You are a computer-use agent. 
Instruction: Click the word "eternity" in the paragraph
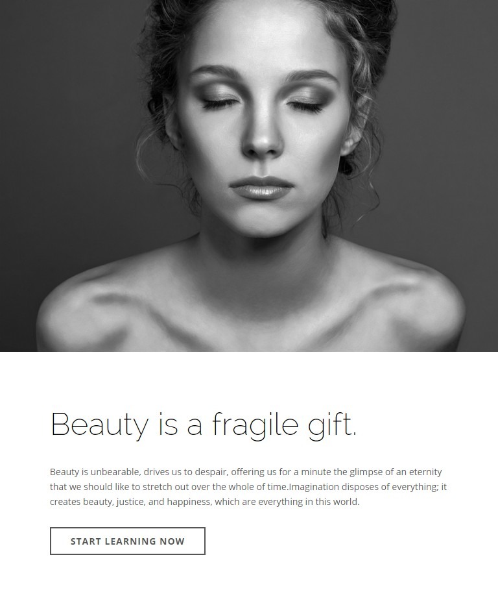click(425, 473)
